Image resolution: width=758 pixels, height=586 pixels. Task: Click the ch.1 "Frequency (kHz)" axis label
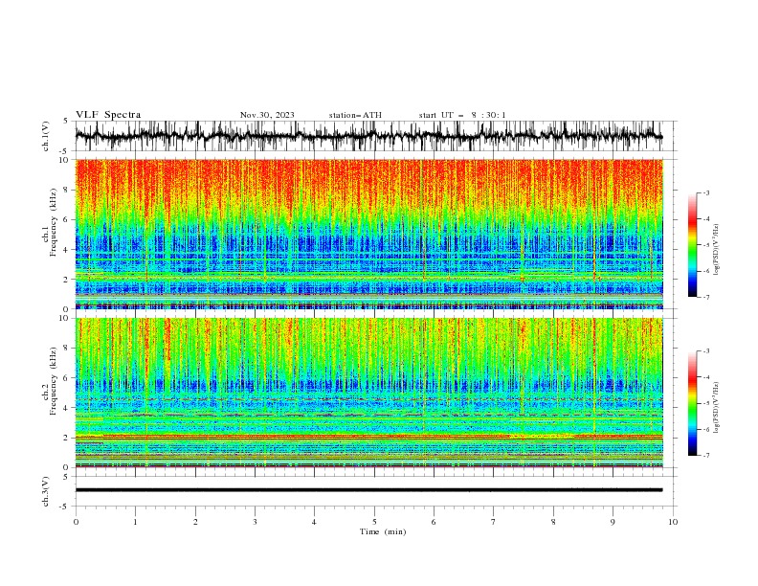(x=53, y=222)
